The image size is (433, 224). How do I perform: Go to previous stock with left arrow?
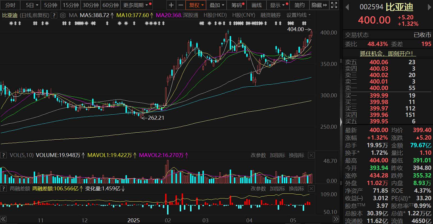point(347,8)
